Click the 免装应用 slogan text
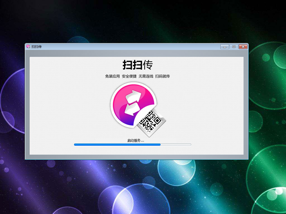This screenshot has height=214, width=286. click(x=112, y=76)
